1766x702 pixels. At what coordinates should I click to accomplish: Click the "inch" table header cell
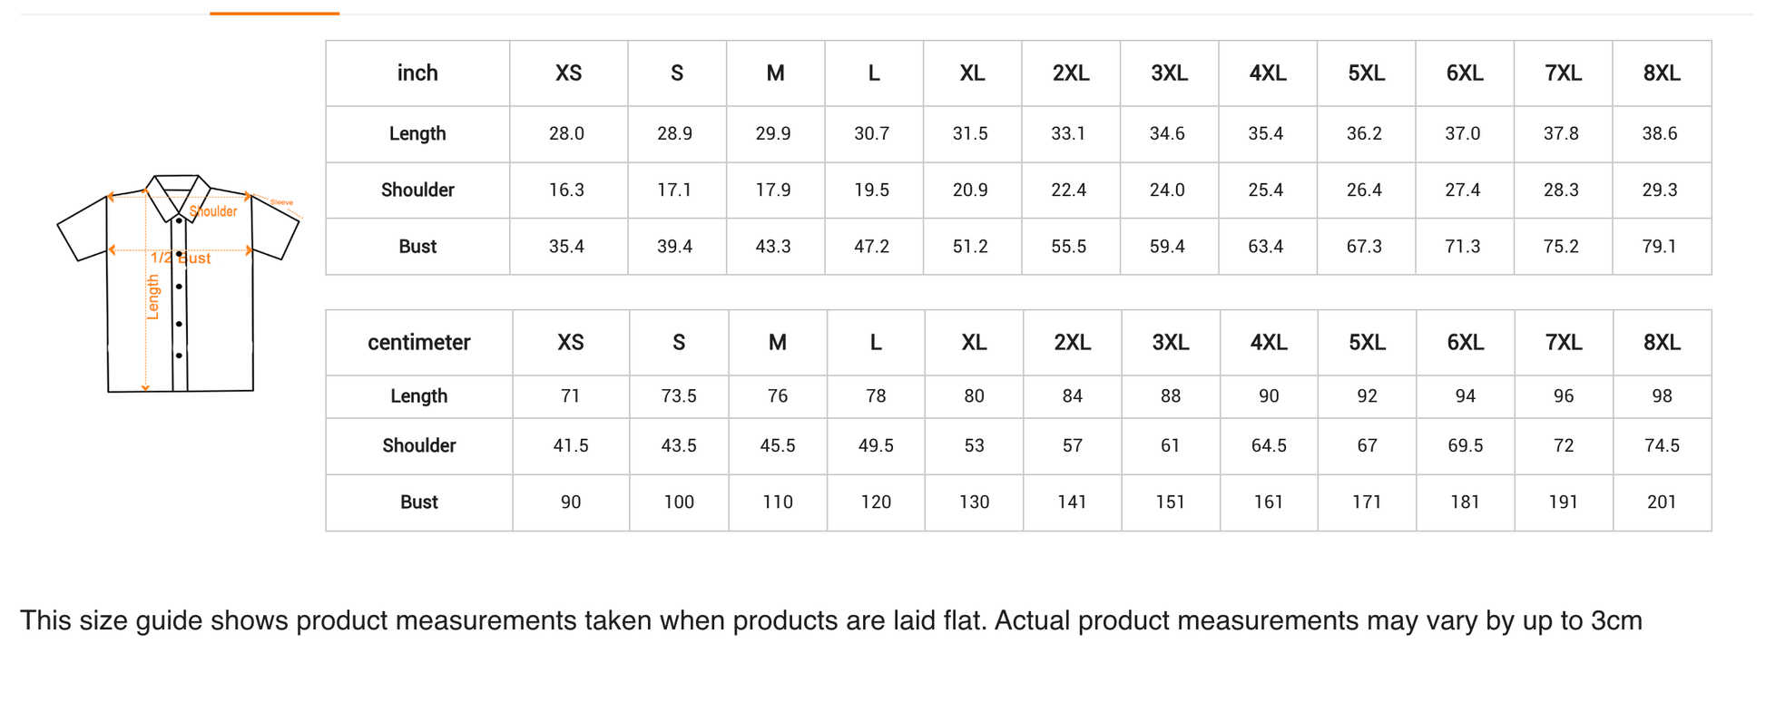(x=417, y=73)
